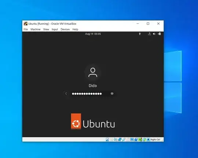Click the USB devices icon in status bar

(124, 139)
